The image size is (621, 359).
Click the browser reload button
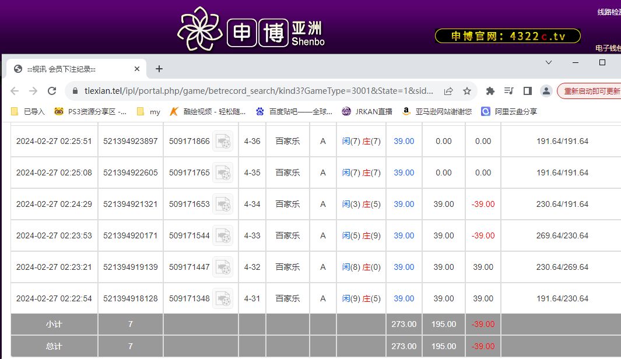point(52,91)
